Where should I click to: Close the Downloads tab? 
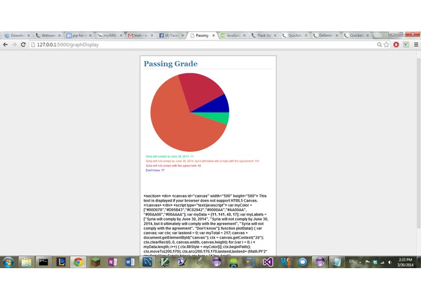pos(28,35)
